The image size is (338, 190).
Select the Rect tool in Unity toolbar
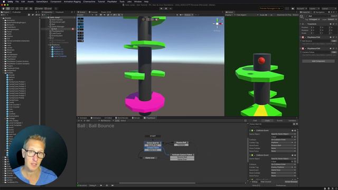(x=22, y=8)
